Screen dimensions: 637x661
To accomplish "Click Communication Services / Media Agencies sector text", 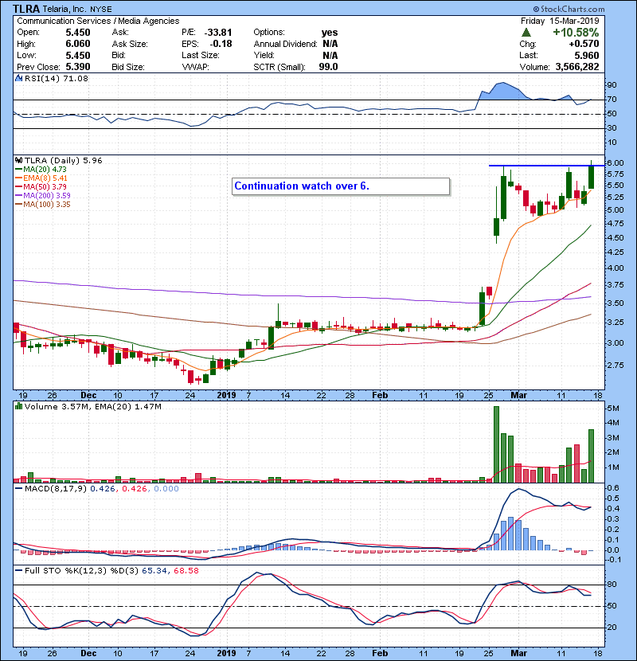I will [98, 21].
